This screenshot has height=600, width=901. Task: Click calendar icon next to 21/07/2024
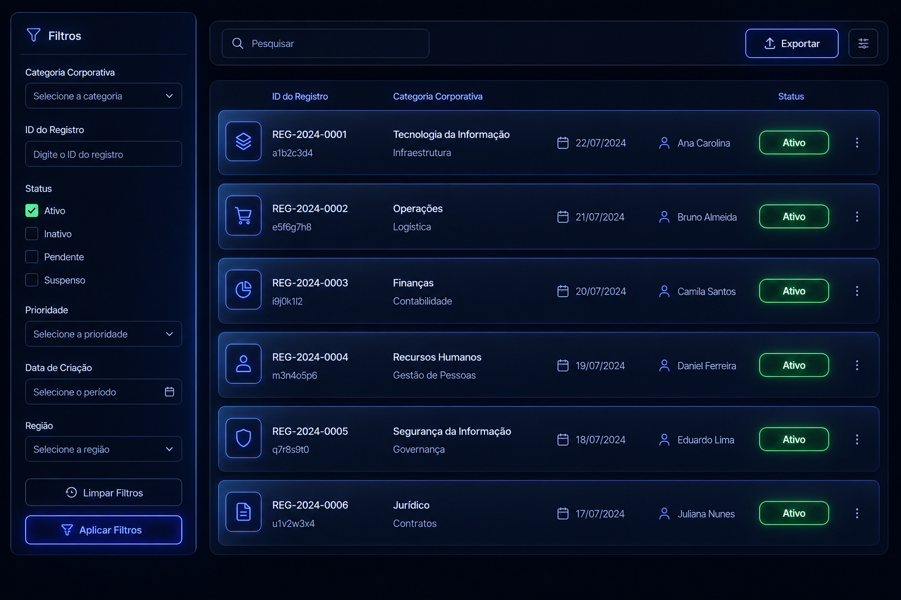pos(563,217)
